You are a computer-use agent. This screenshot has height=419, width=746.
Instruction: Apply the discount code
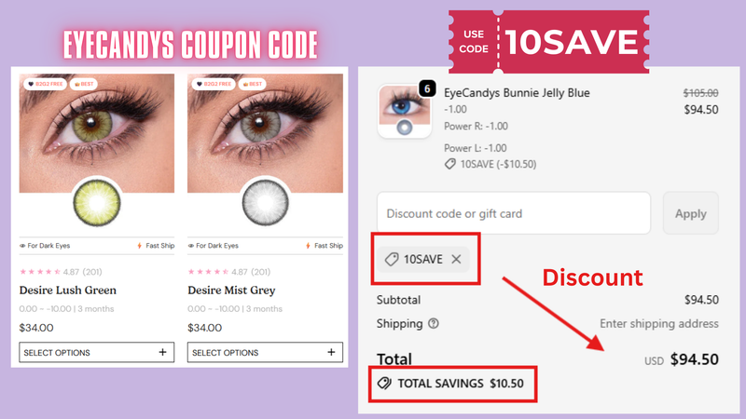tap(690, 213)
